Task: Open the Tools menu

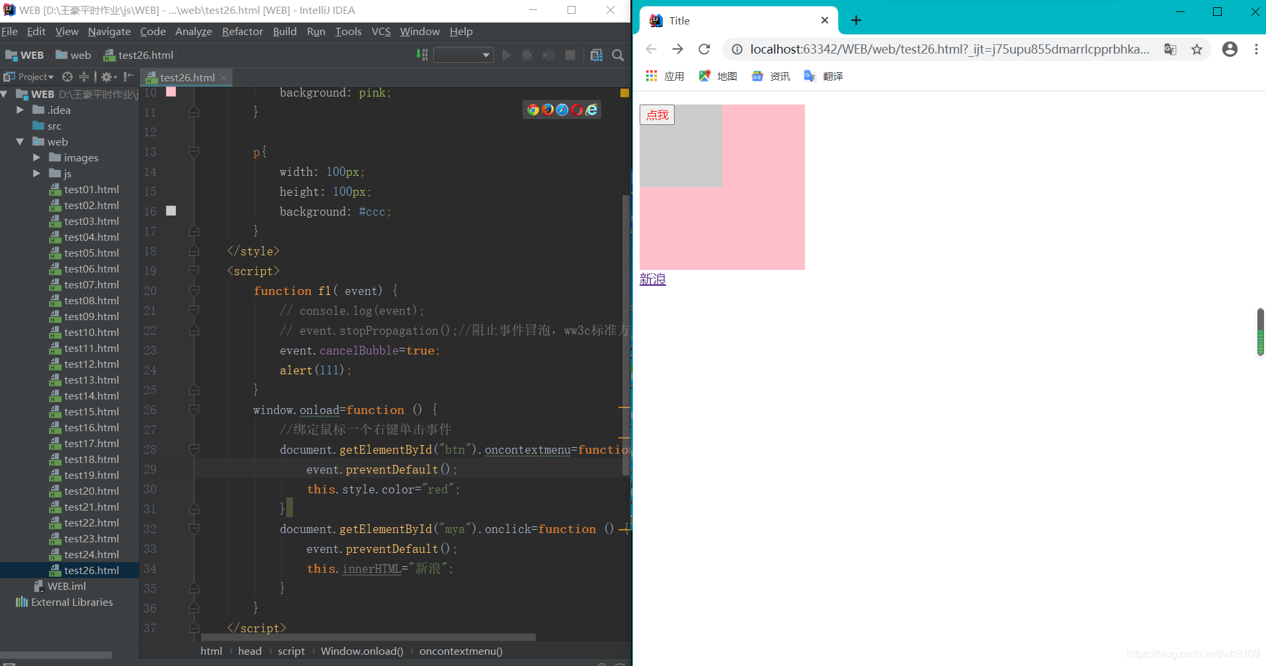Action: pyautogui.click(x=348, y=31)
